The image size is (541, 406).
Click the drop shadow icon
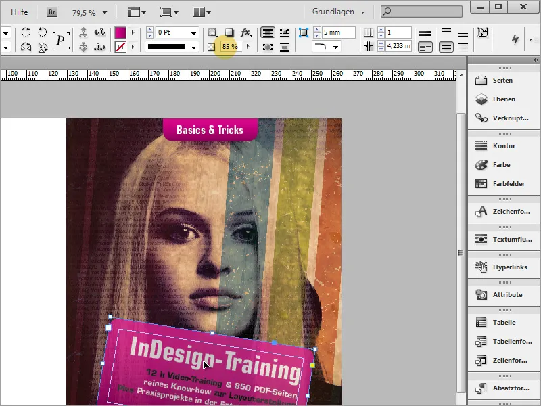pyautogui.click(x=229, y=32)
